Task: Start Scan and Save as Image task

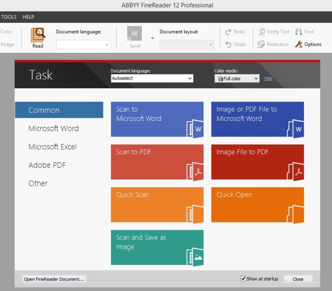Action: pyautogui.click(x=157, y=248)
